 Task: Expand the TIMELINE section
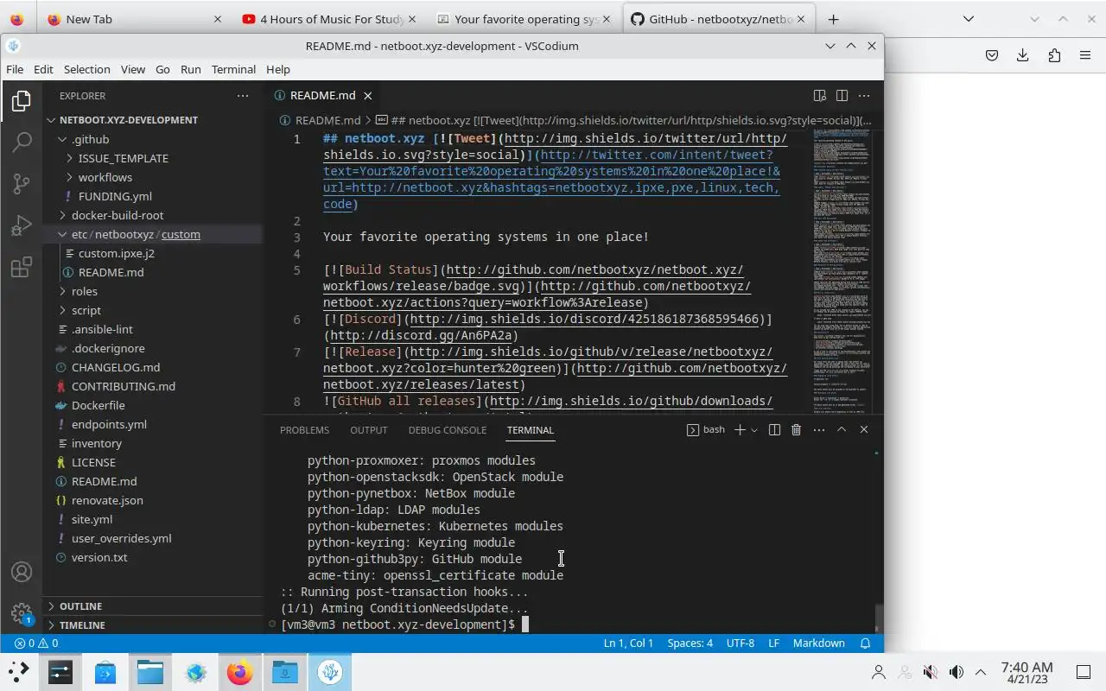(153, 625)
